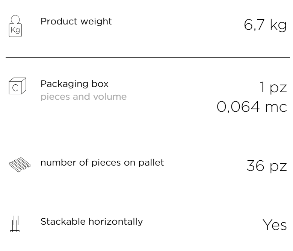This screenshot has width=293, height=251.
Task: Select the 6,7 kg weight value
Action: coord(265,25)
